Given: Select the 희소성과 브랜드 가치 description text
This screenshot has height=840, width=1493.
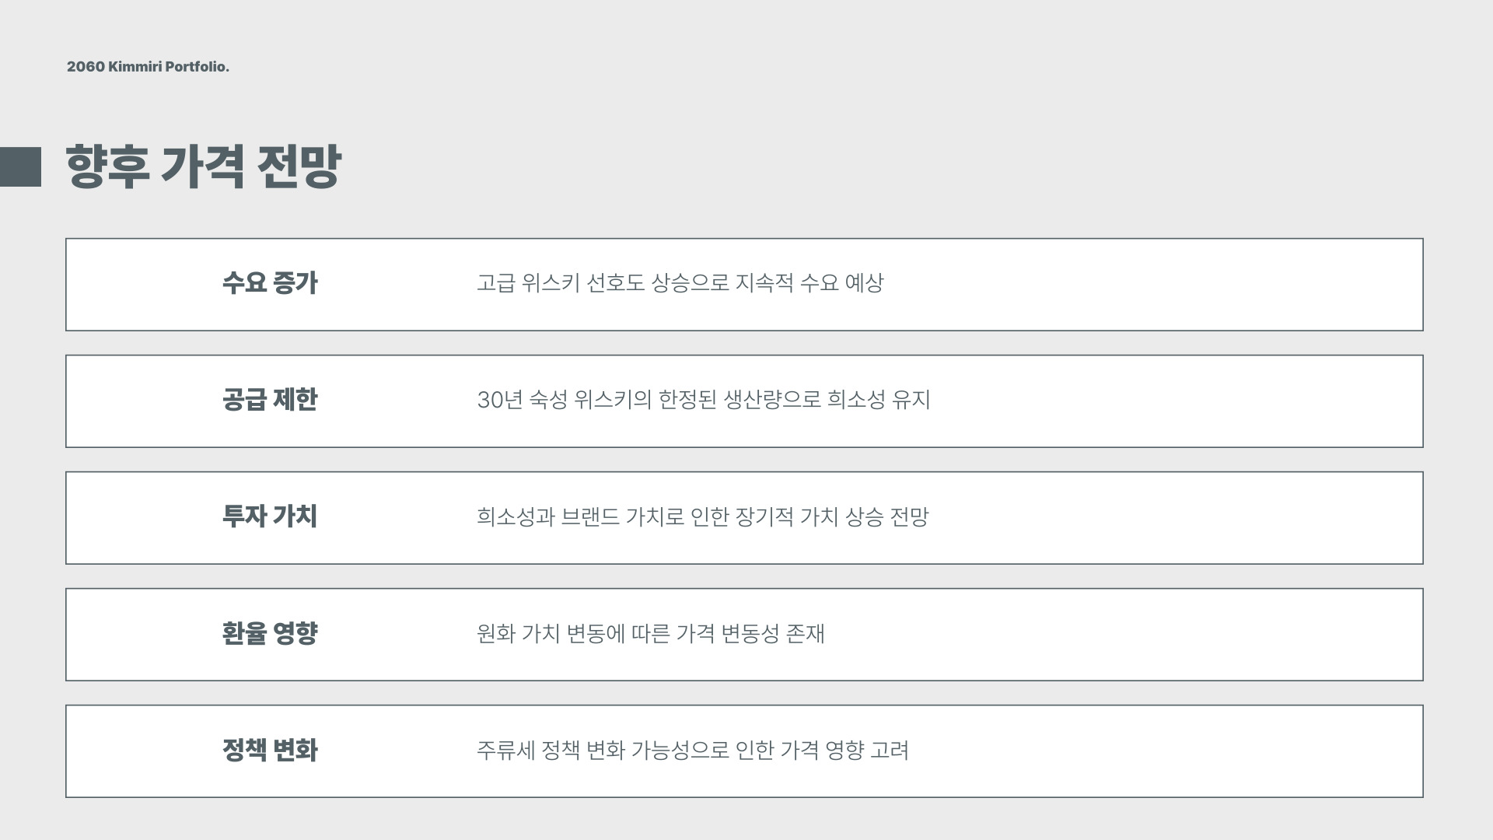Looking at the screenshot, I should pos(703,516).
